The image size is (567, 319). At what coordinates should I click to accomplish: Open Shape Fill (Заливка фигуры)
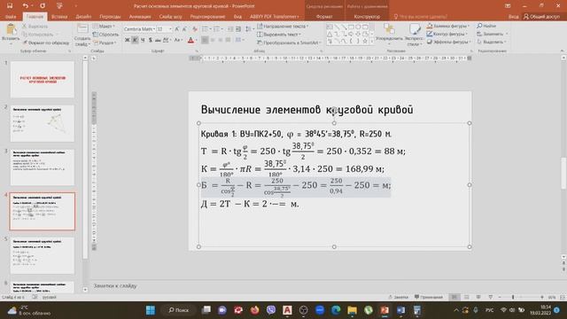click(447, 26)
